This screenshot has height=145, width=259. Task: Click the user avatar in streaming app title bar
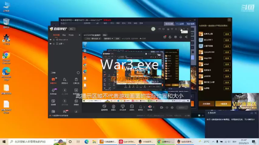pos(153,29)
